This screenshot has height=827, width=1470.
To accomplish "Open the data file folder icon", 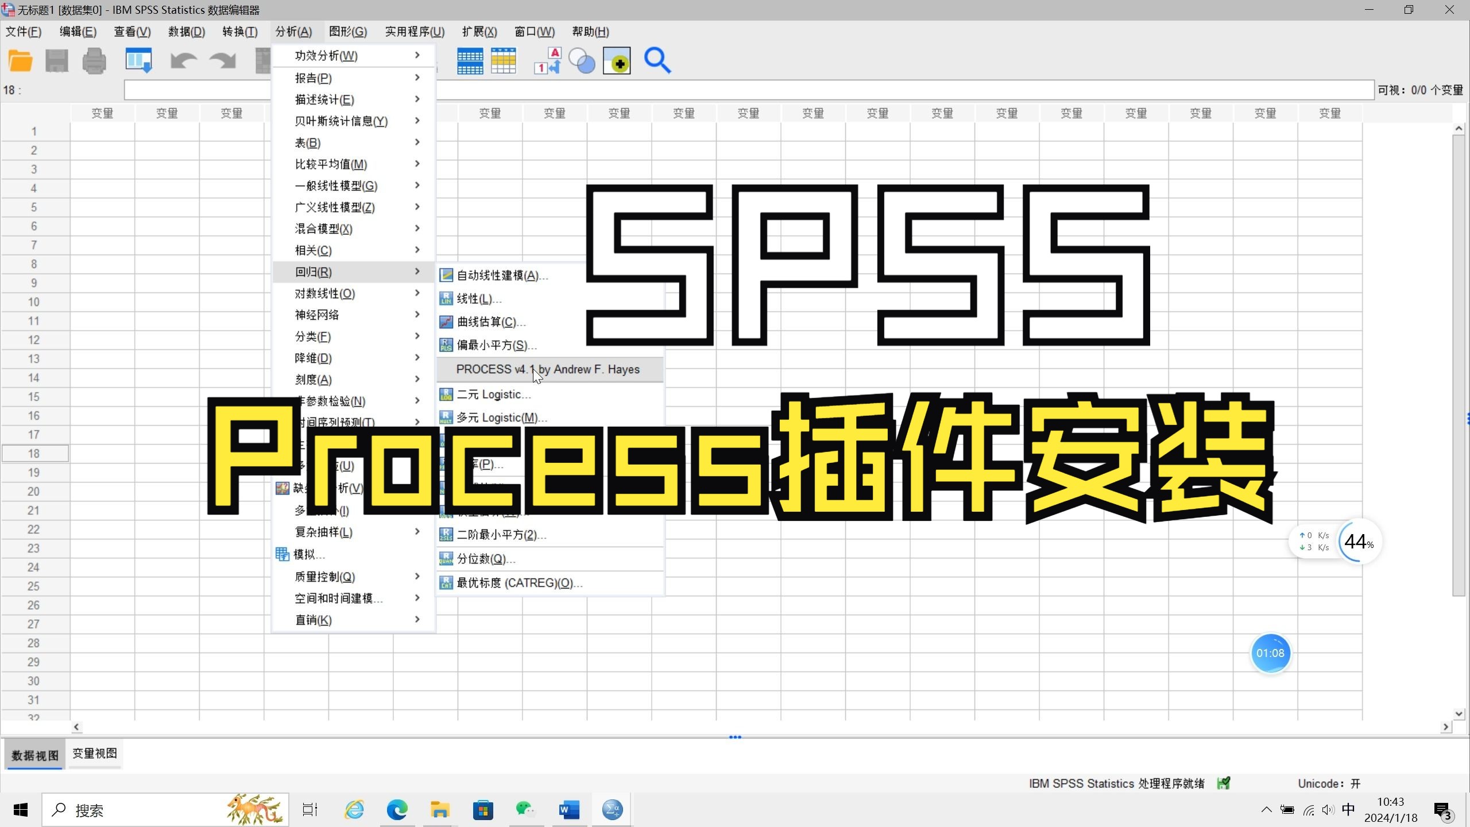I will coord(21,61).
